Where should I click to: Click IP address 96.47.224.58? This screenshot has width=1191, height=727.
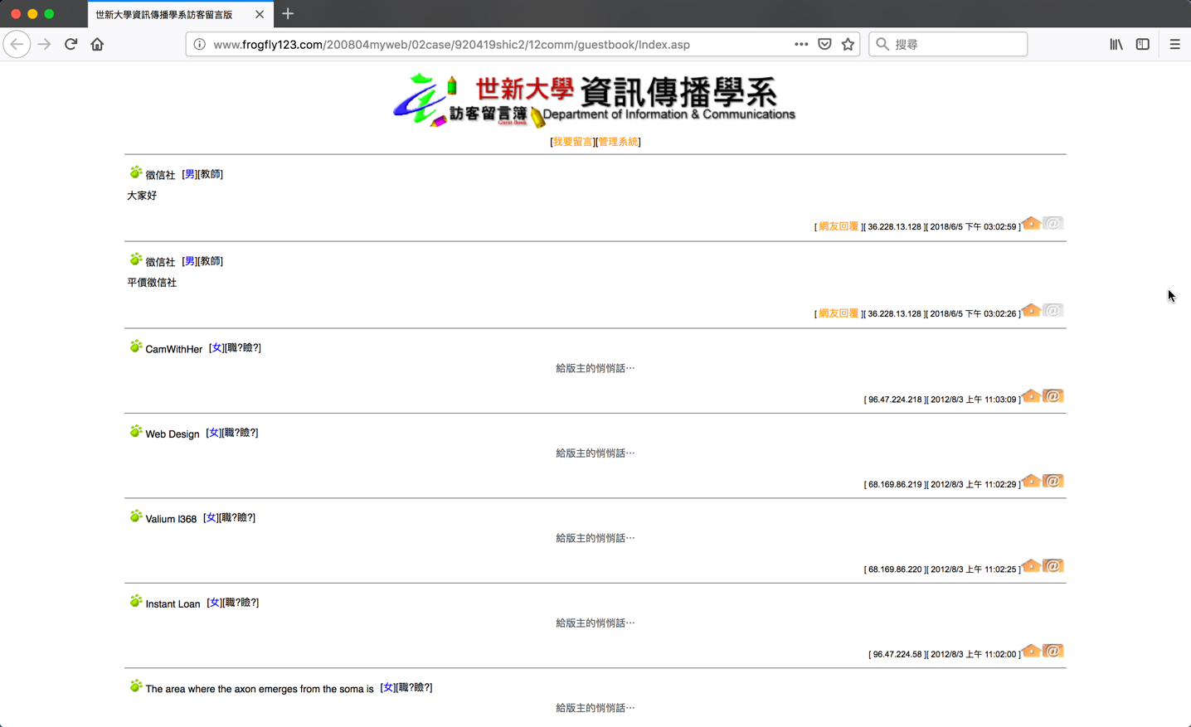897,654
